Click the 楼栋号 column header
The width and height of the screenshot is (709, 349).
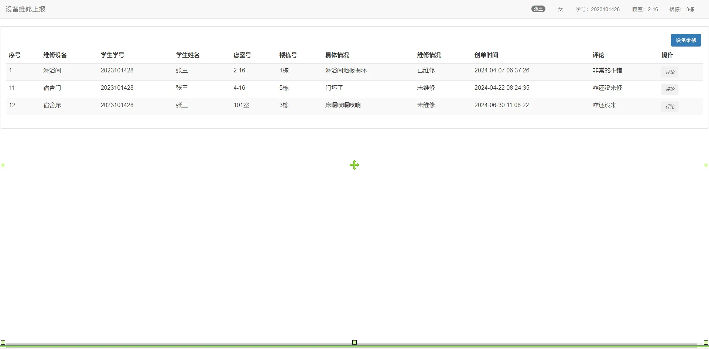288,55
